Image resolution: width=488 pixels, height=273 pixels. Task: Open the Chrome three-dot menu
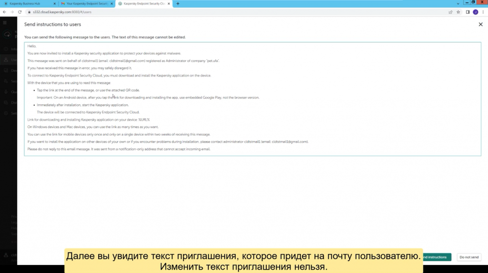pyautogui.click(x=483, y=12)
